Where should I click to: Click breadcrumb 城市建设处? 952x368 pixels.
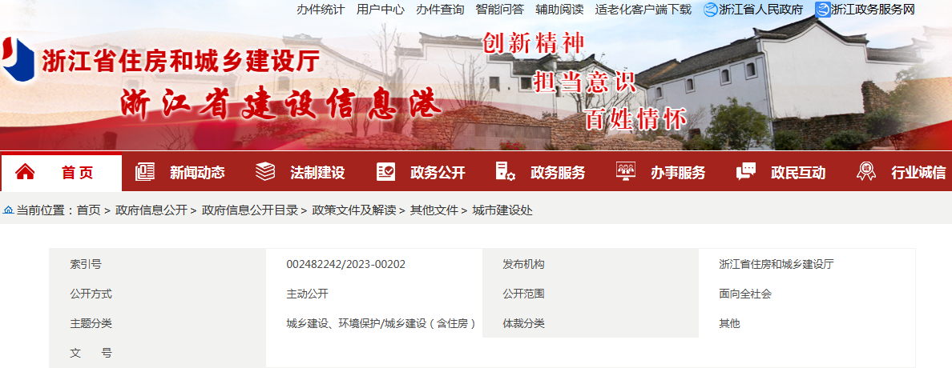502,210
